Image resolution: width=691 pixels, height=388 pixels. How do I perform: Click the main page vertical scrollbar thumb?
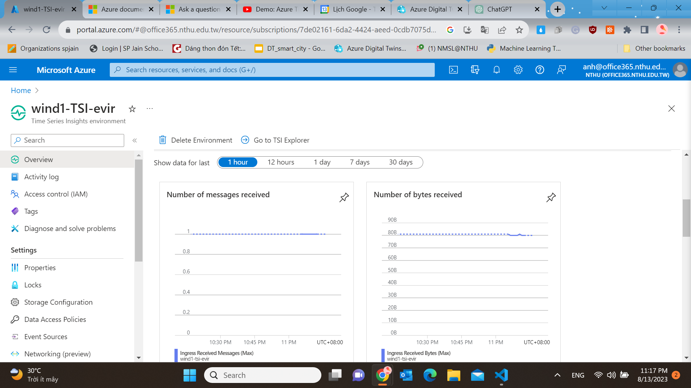(x=687, y=218)
